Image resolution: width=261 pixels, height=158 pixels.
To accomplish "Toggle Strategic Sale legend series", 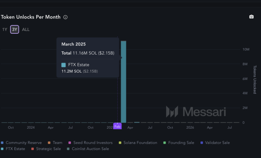I will [x=46, y=149].
